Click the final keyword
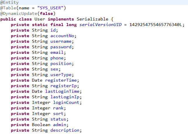The height and width of the screenshot is (134, 188). [57, 25]
